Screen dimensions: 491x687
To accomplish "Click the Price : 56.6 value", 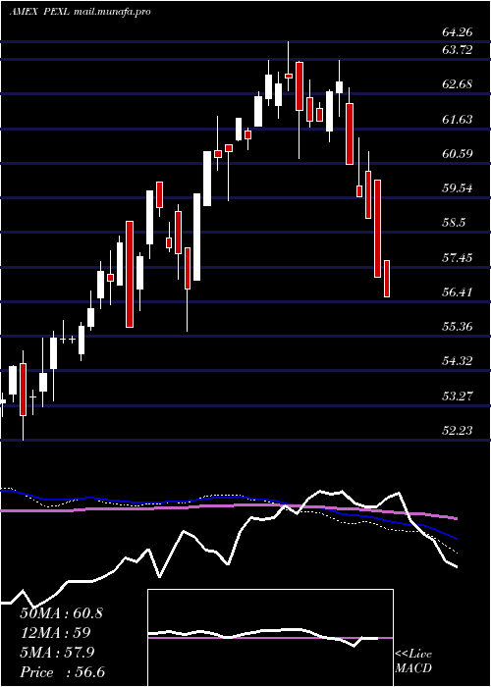I will point(63,672).
